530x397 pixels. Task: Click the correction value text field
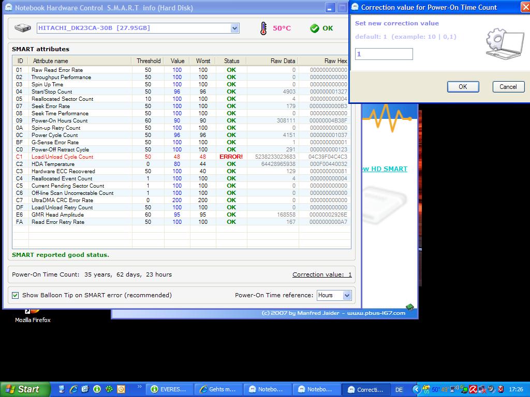(x=384, y=54)
